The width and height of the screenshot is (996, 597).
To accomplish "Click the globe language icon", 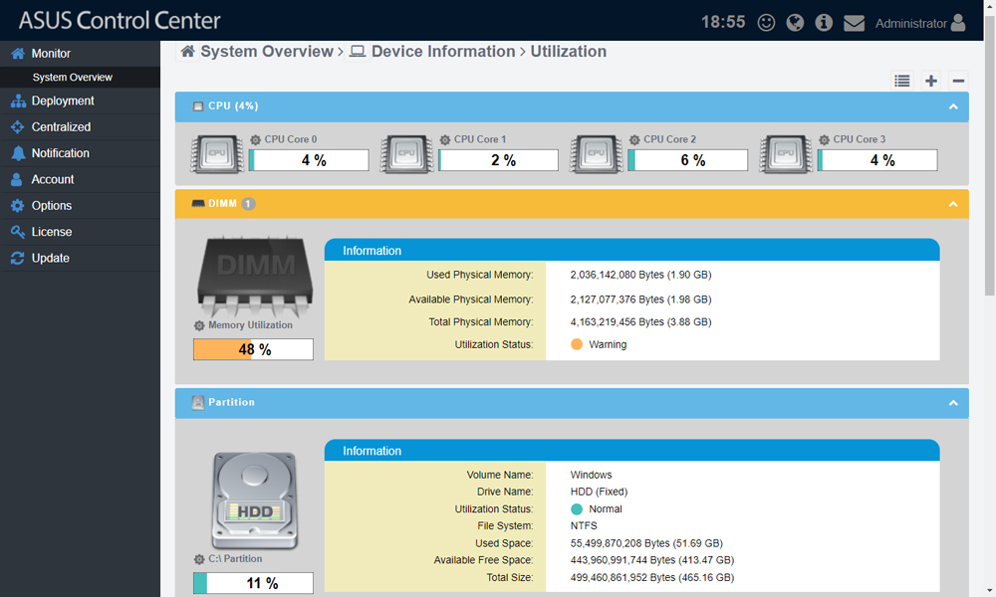I will [x=795, y=22].
